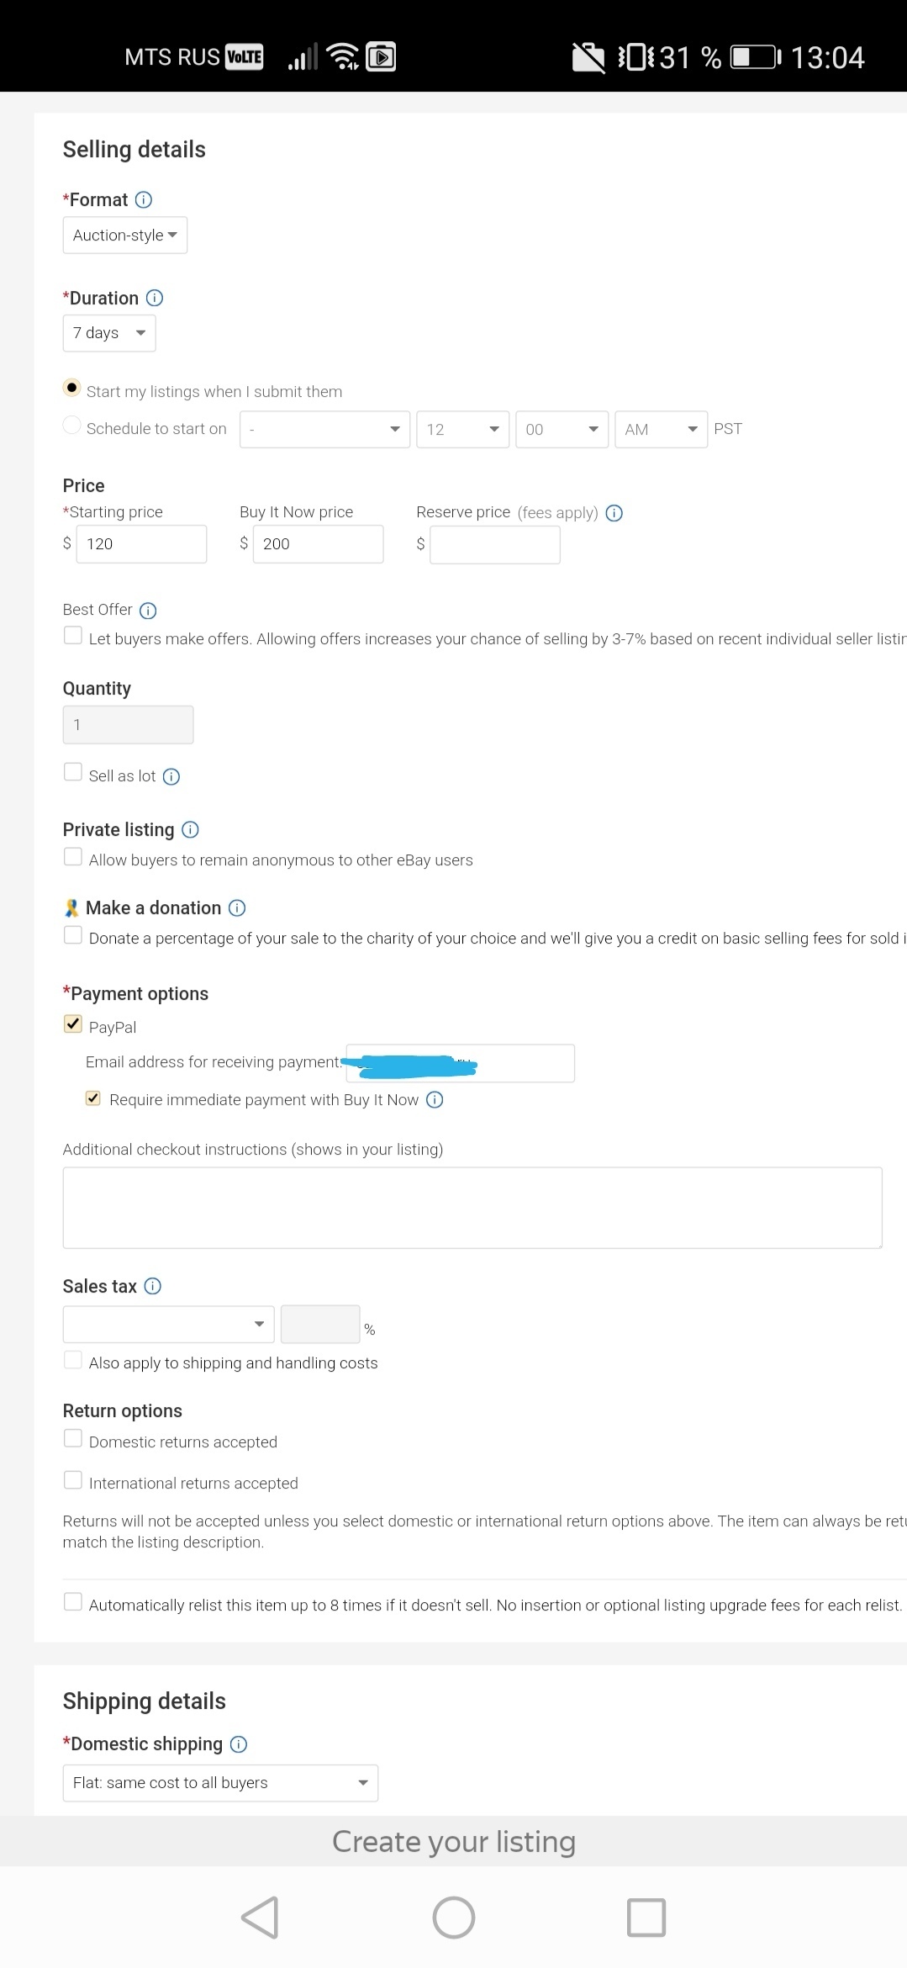
Task: Open the Duration info icon
Action: pos(155,299)
